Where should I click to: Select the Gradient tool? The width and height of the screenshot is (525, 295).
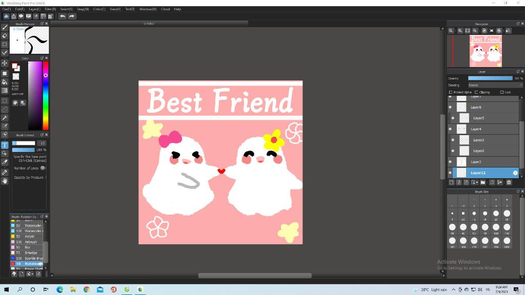click(5, 90)
